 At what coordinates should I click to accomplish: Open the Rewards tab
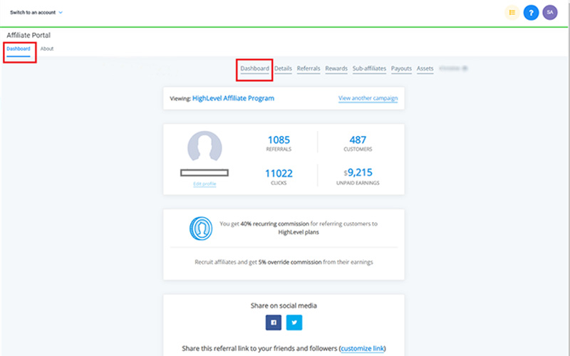coord(336,68)
